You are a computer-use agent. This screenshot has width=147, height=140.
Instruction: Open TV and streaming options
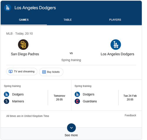(x=22, y=71)
